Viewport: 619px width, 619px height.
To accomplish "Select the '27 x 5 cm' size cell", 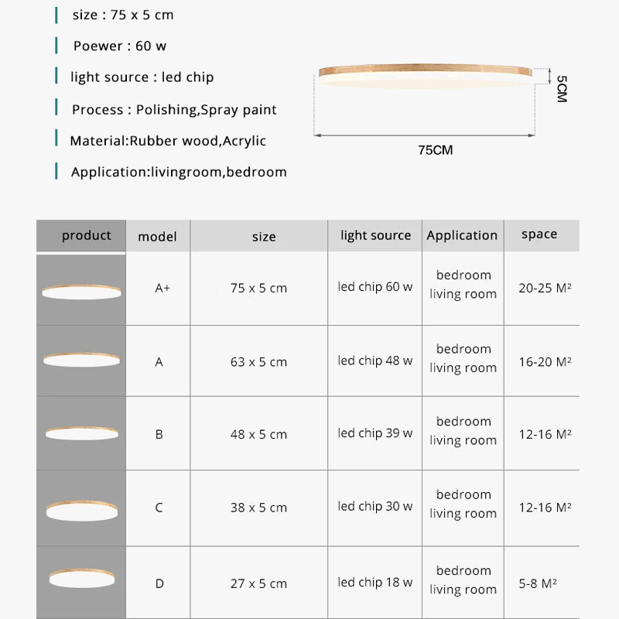I will point(258,583).
